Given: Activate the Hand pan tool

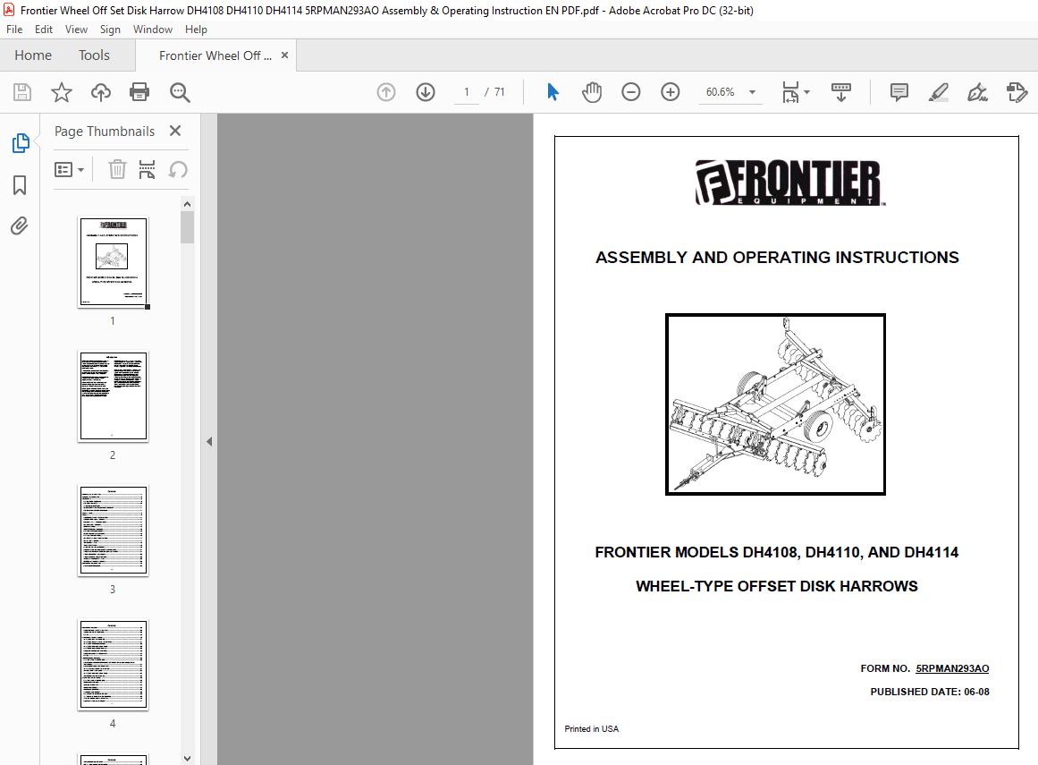Looking at the screenshot, I should coord(592,92).
